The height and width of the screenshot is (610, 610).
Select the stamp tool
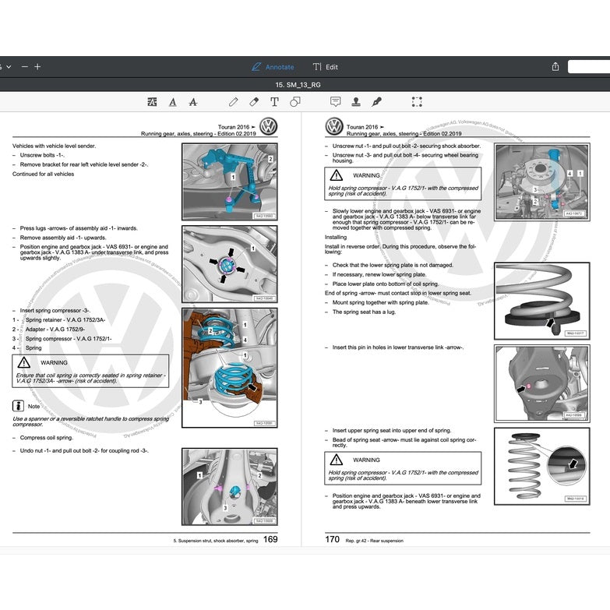pyautogui.click(x=356, y=102)
